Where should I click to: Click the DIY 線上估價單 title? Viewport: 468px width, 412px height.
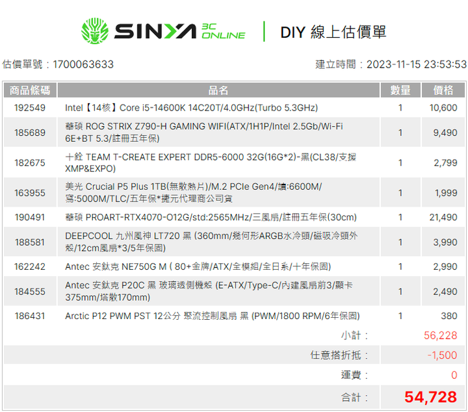tap(333, 32)
